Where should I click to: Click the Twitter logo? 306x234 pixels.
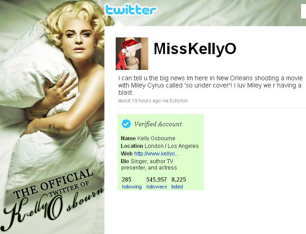tap(131, 10)
